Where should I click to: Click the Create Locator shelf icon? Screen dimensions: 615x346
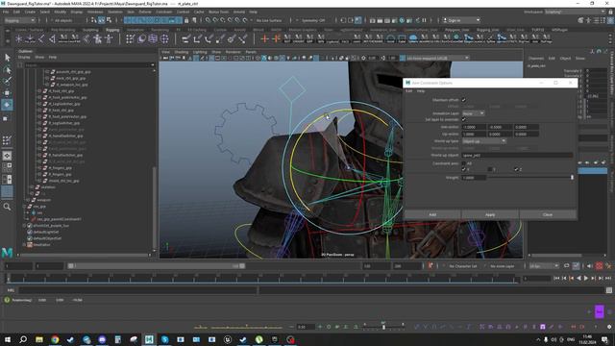coord(18,38)
